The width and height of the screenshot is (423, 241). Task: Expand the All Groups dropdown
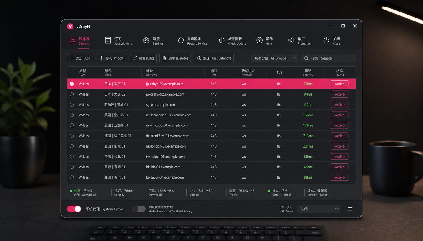(x=275, y=58)
